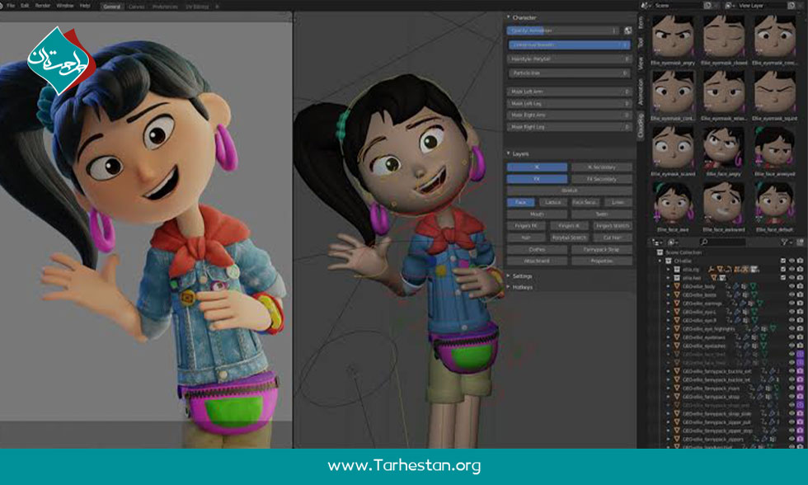Expand the Settings panel

509,276
